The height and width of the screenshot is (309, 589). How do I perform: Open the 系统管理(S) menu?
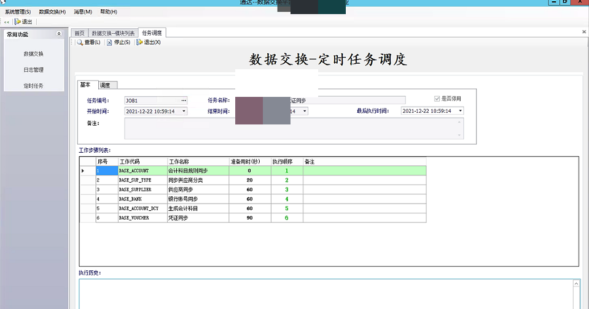click(x=18, y=12)
